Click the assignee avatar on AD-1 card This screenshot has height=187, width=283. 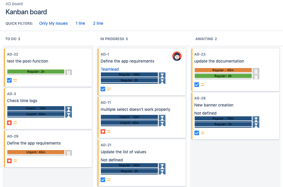177,56
